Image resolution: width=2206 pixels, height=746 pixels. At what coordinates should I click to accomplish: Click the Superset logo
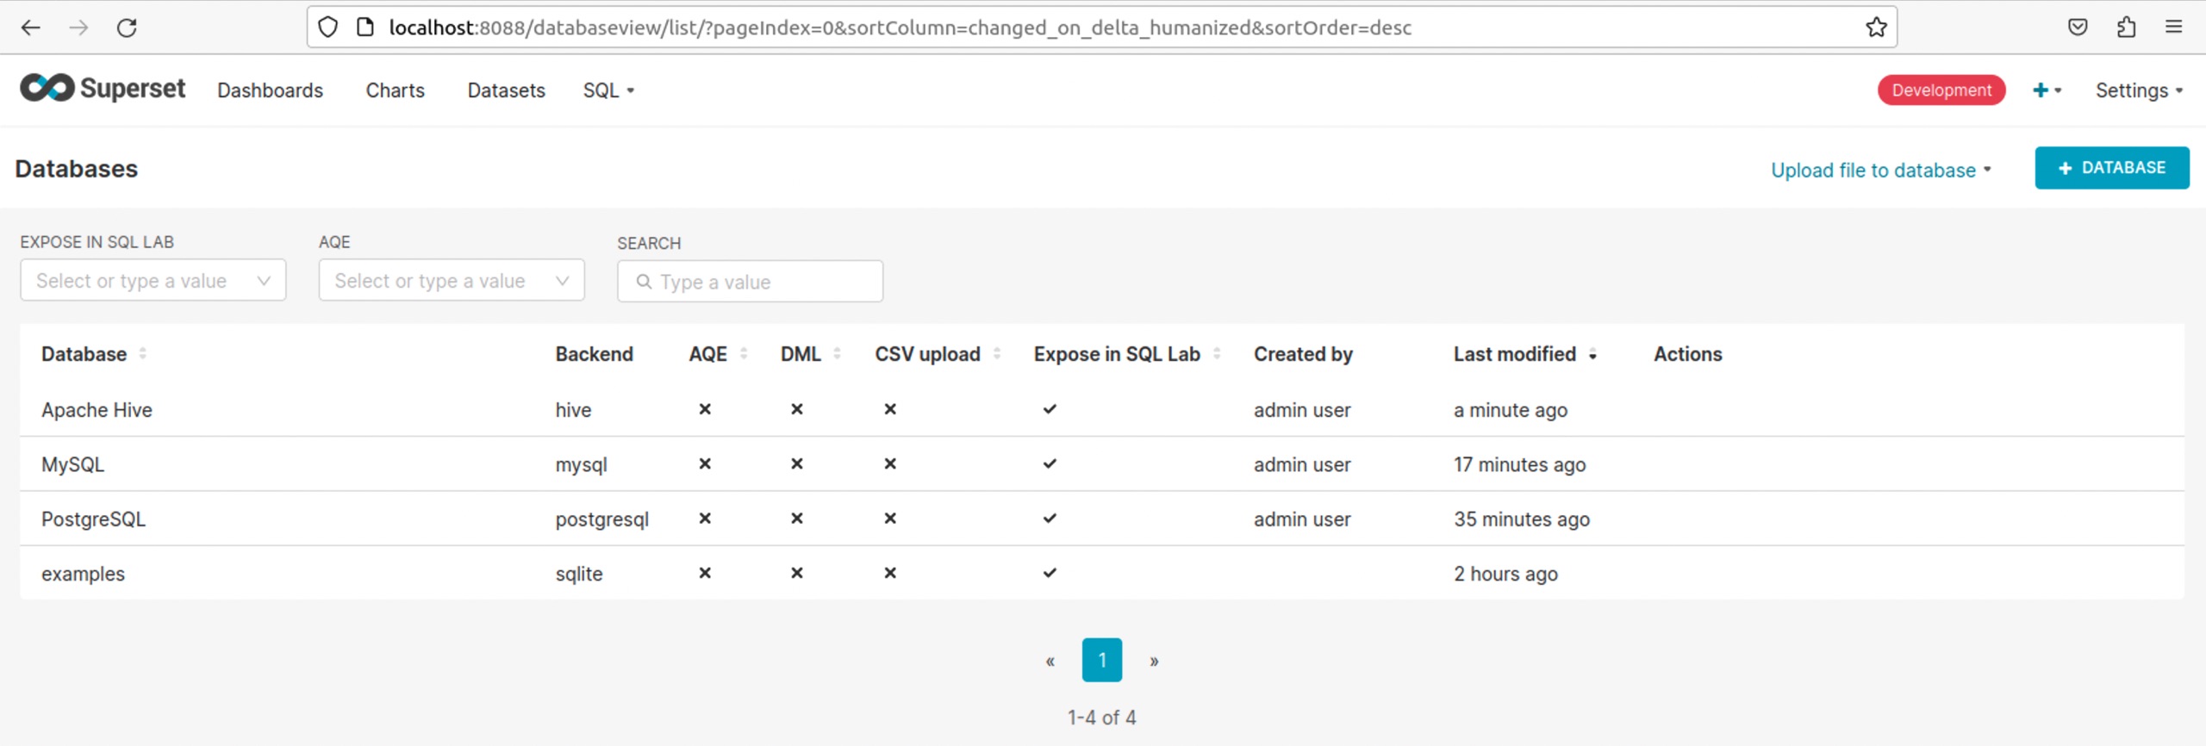pos(103,89)
